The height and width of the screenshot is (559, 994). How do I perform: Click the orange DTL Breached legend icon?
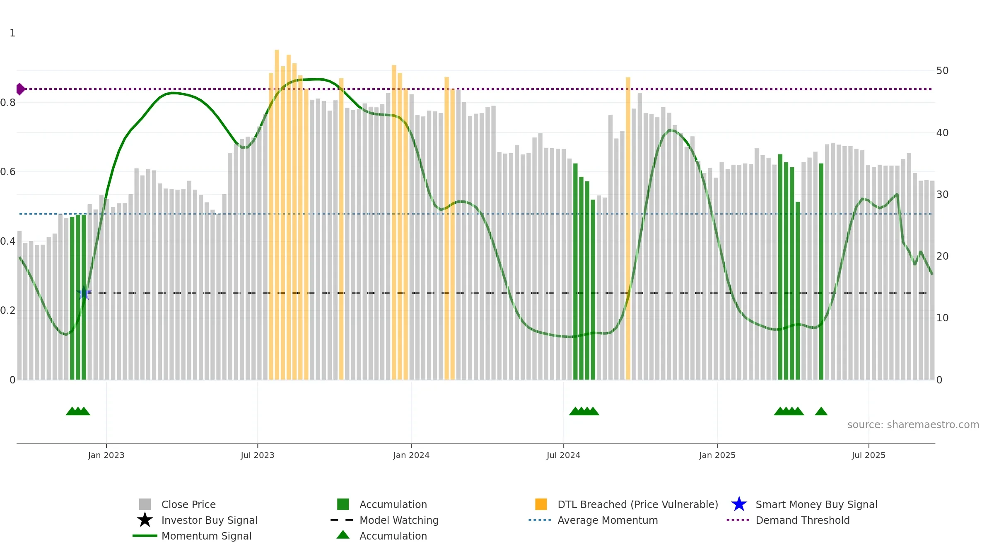point(541,504)
